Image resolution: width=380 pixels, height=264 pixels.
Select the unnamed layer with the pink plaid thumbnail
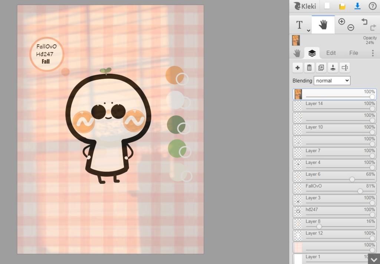click(334, 248)
